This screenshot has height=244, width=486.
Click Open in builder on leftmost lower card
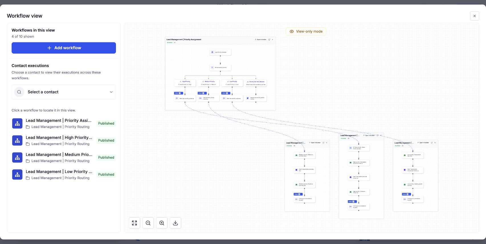coord(315,143)
